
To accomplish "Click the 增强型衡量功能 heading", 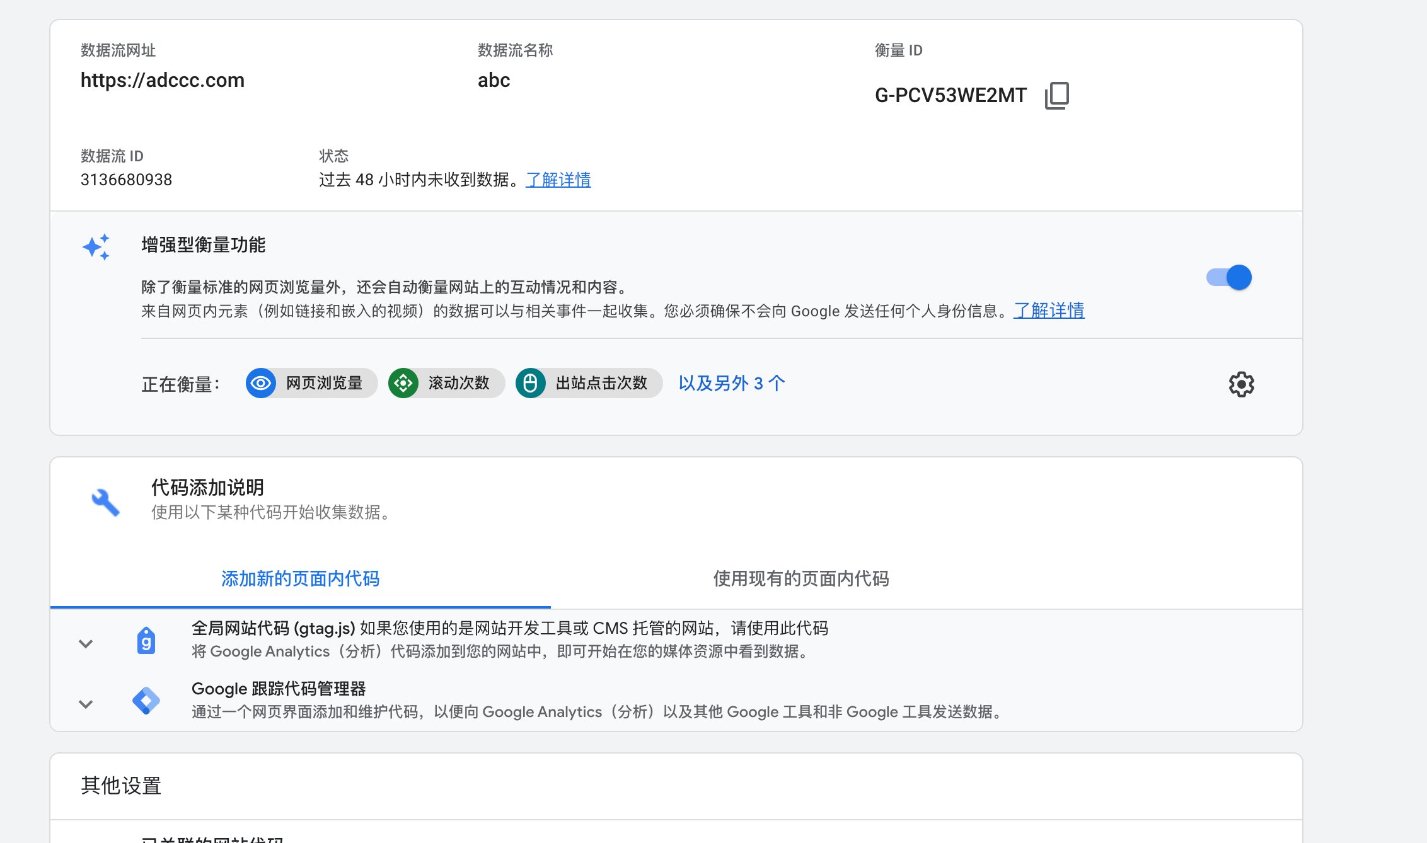I will [x=204, y=244].
